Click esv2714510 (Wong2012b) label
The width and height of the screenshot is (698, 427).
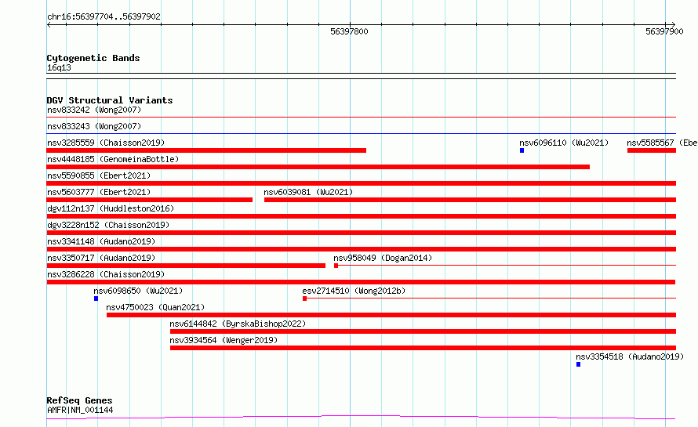click(x=354, y=291)
